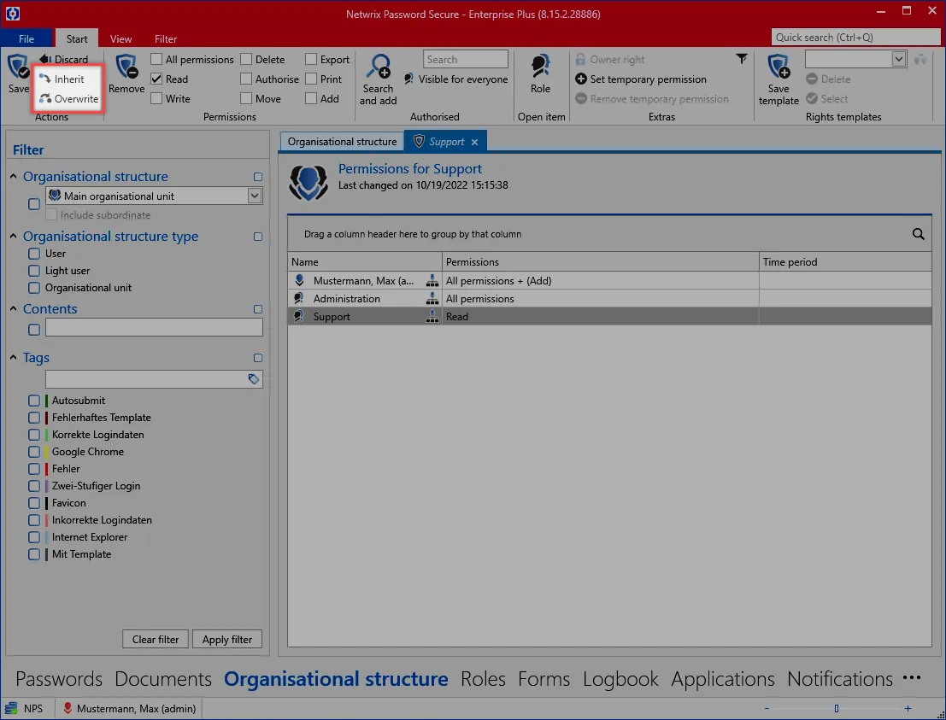Switch to the View ribbon tab
Image resolution: width=946 pixels, height=720 pixels.
click(x=121, y=39)
